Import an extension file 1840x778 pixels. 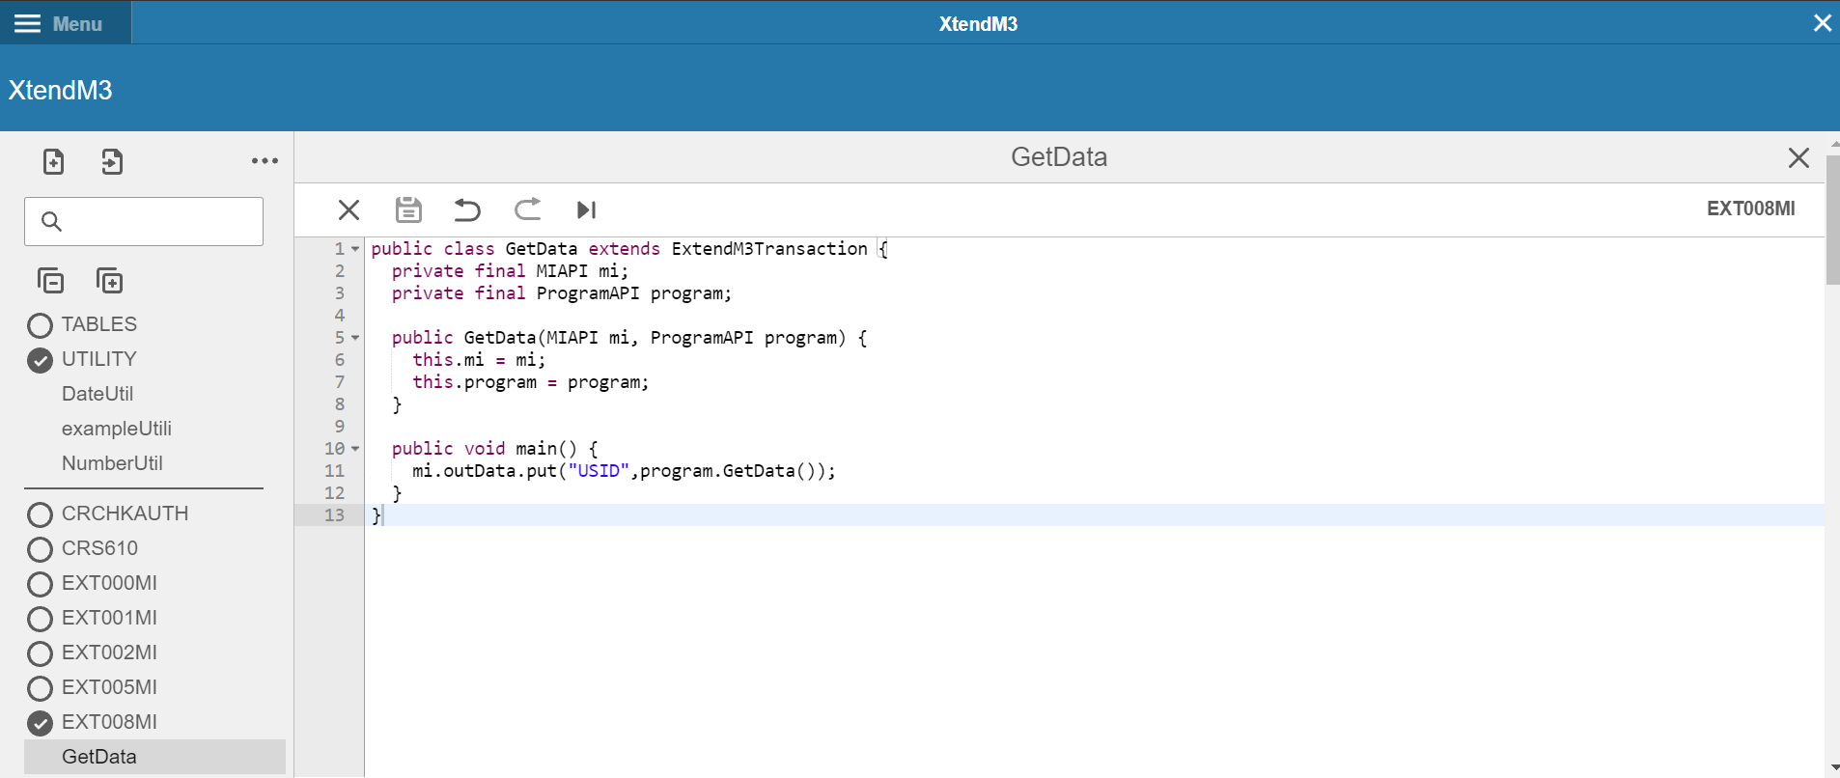click(x=112, y=161)
